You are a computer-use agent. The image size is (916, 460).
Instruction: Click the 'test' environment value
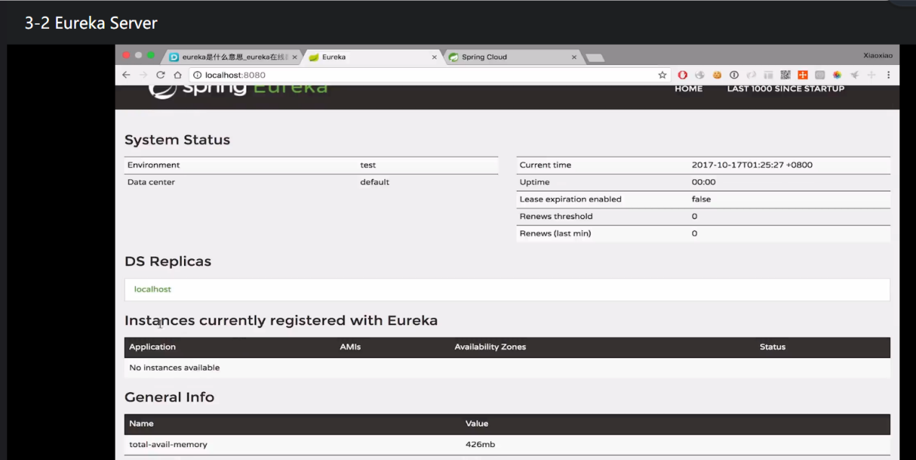pos(368,165)
